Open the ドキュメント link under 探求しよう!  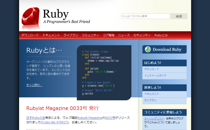tap(152, 94)
